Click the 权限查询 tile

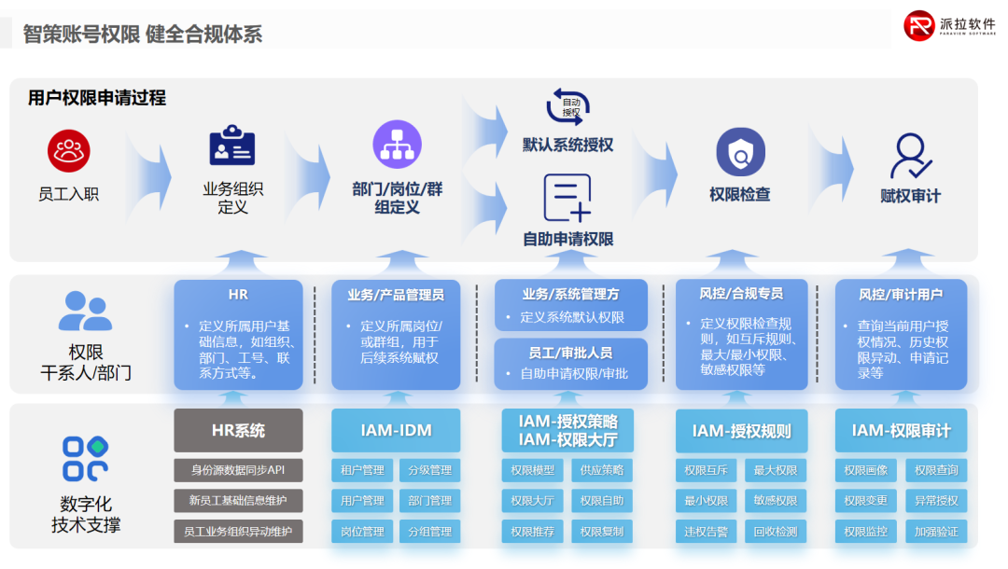coord(936,470)
